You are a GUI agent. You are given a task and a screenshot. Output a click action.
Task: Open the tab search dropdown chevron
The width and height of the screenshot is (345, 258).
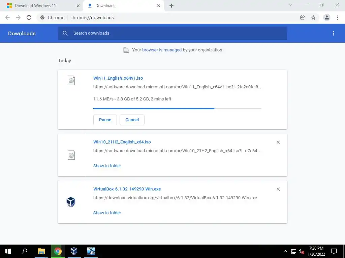click(291, 5)
